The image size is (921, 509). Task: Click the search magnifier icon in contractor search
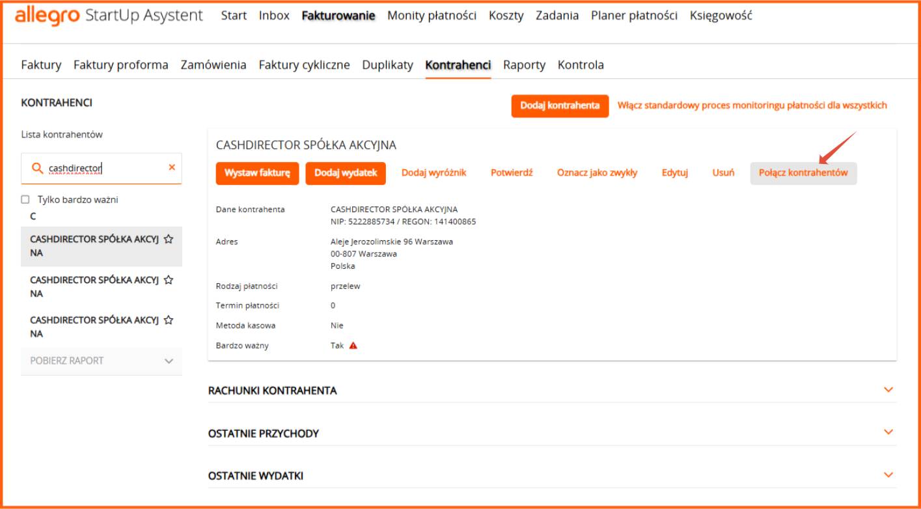tap(38, 168)
